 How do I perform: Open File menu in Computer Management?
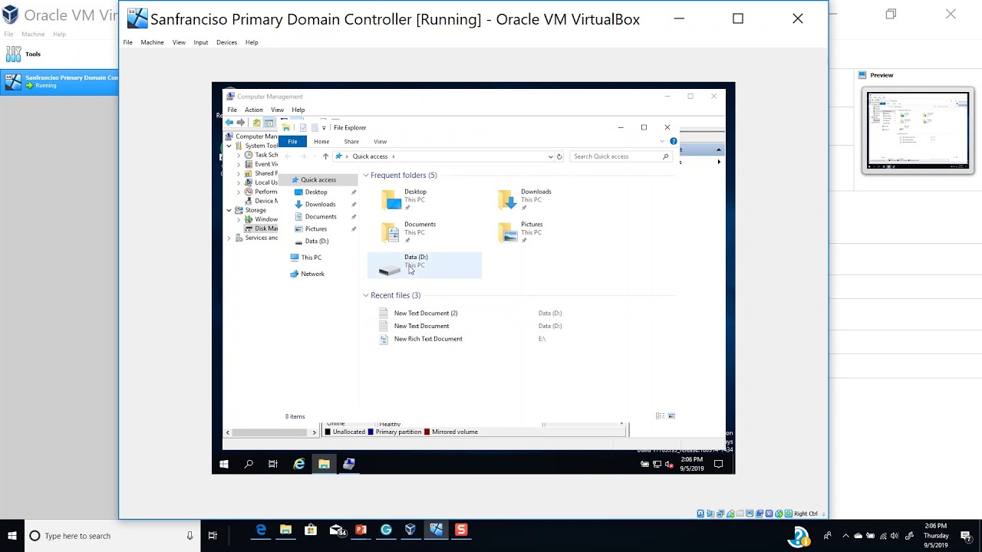(x=232, y=110)
